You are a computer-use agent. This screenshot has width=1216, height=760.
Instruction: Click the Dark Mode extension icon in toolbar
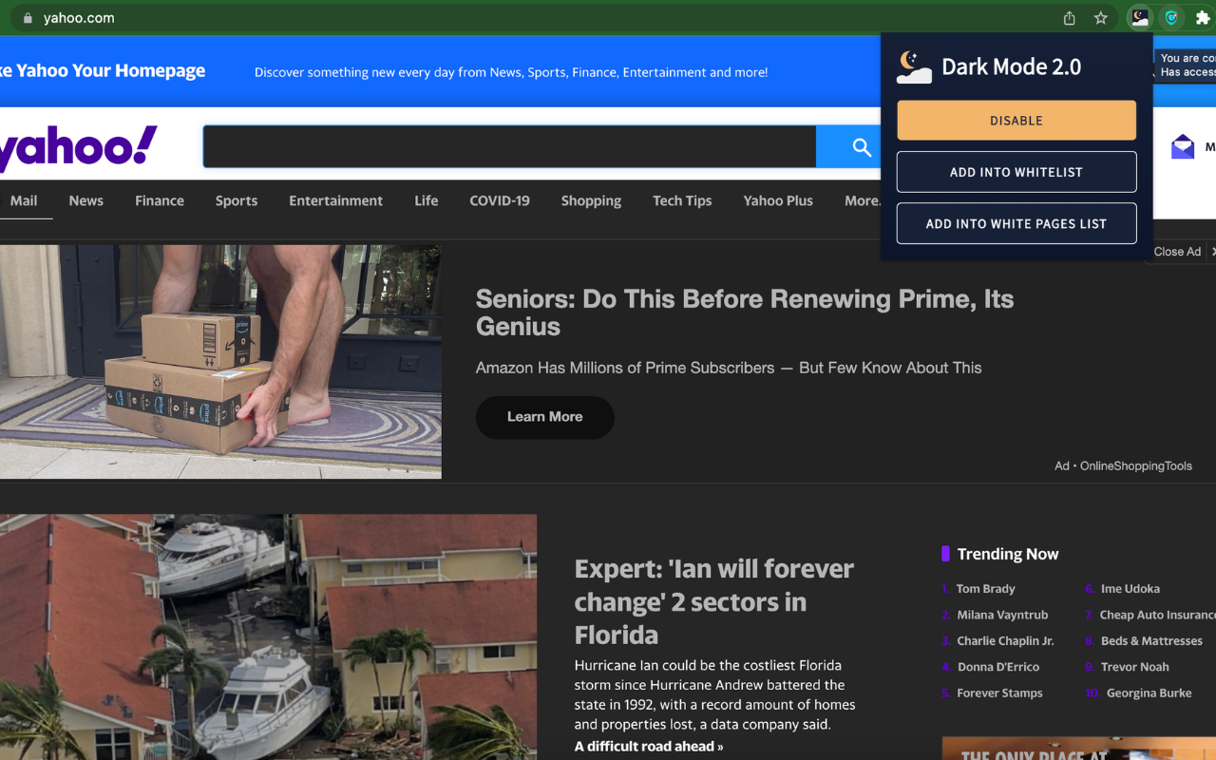(1139, 18)
